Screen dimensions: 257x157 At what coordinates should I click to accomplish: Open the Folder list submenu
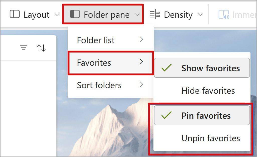coord(111,40)
